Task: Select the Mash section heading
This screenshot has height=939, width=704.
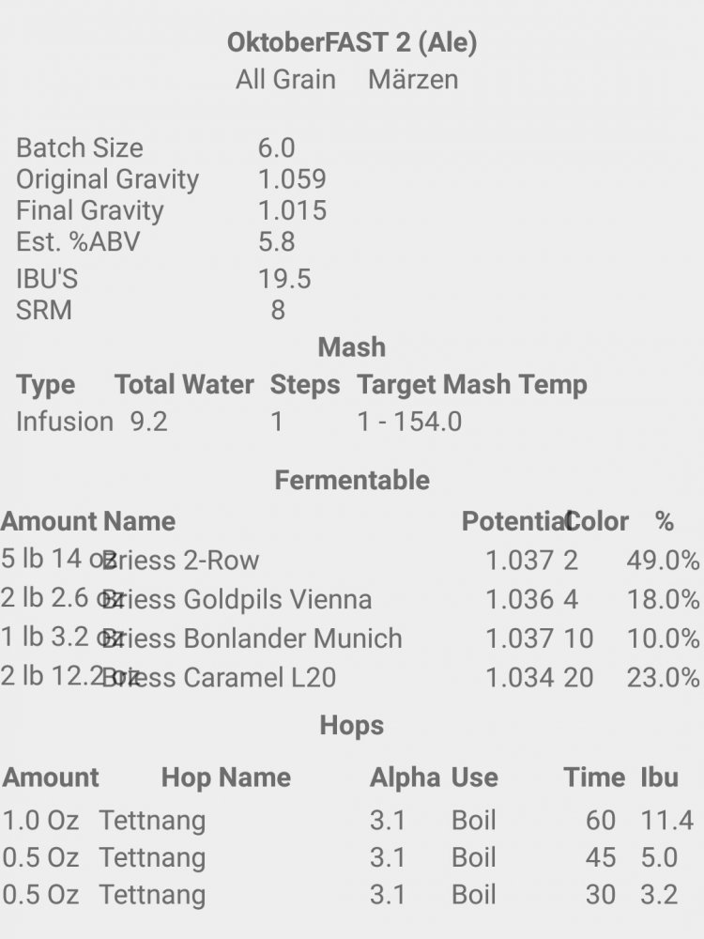Action: [x=352, y=347]
